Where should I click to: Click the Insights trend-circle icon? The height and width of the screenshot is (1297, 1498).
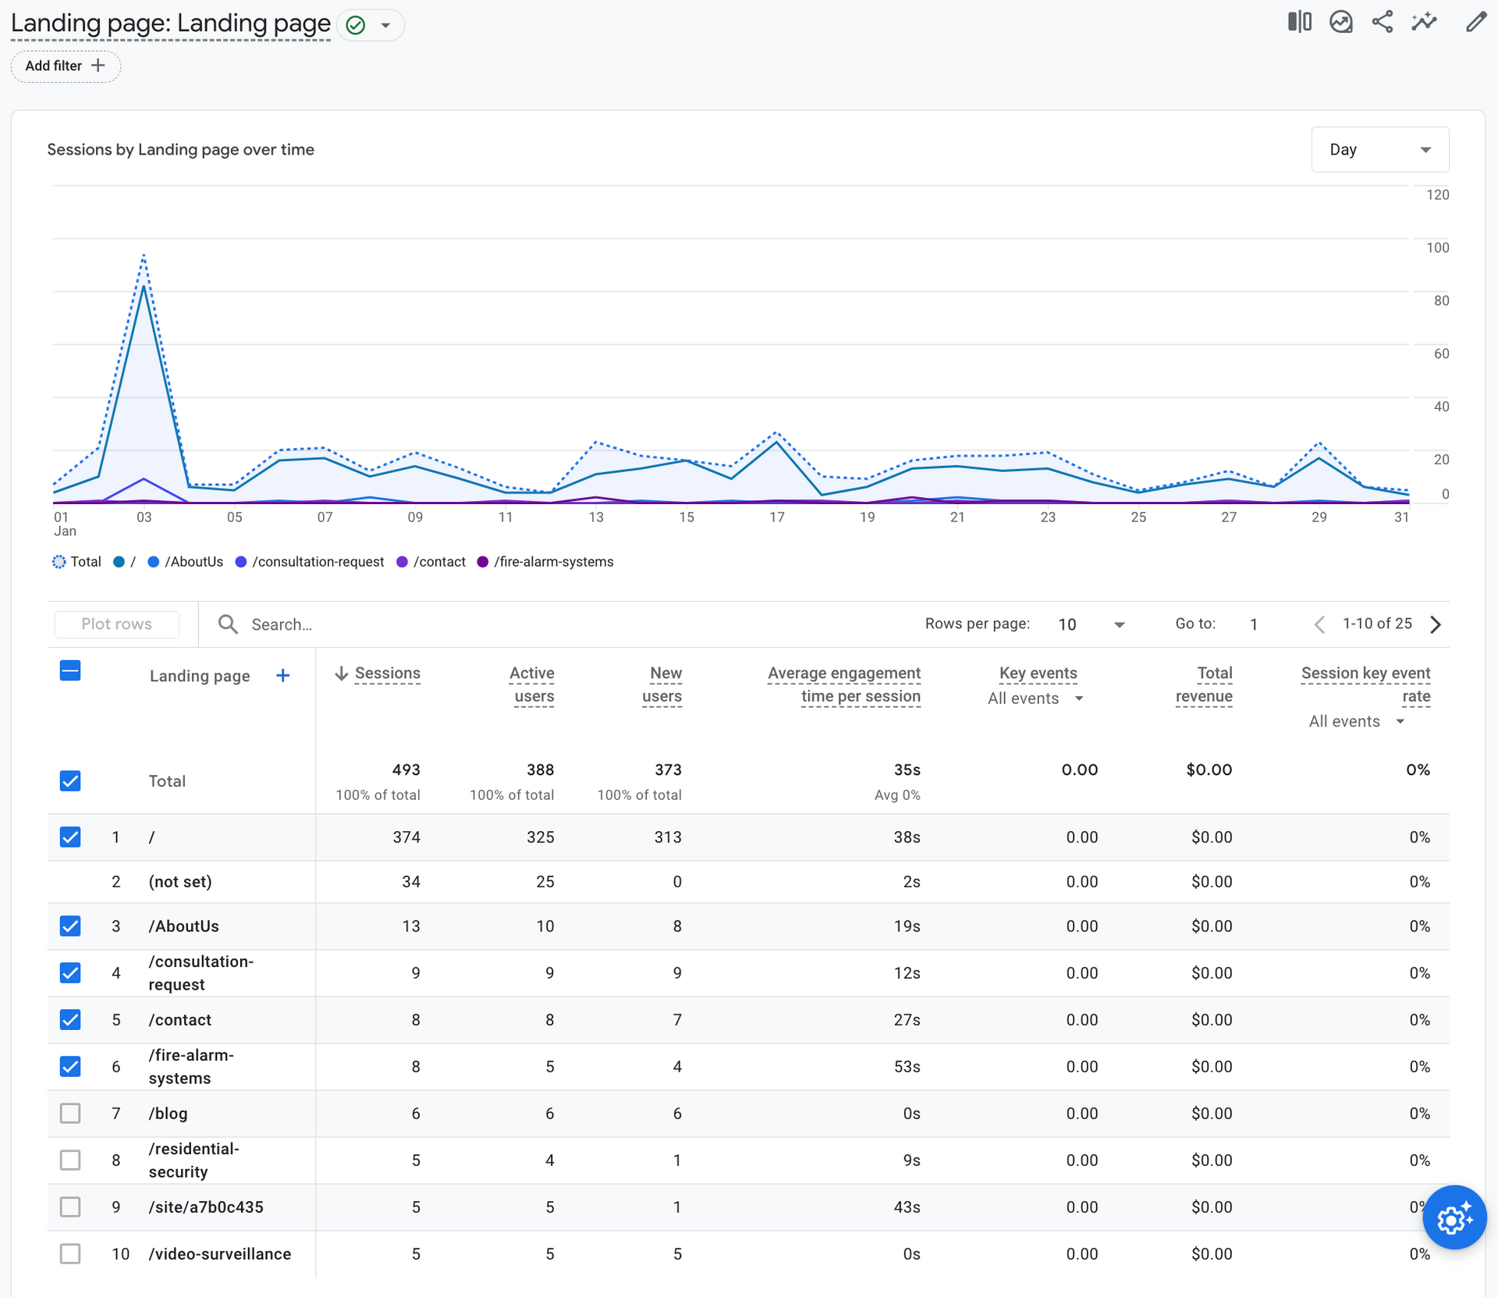tap(1340, 22)
